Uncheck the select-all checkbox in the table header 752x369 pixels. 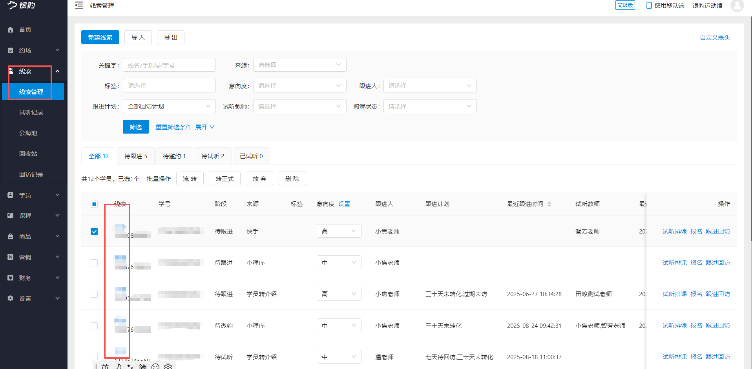(94, 204)
